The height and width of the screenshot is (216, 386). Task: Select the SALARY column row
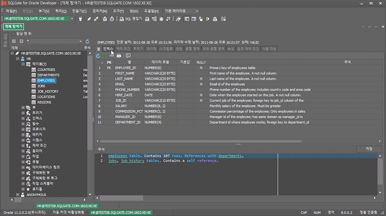(x=238, y=106)
